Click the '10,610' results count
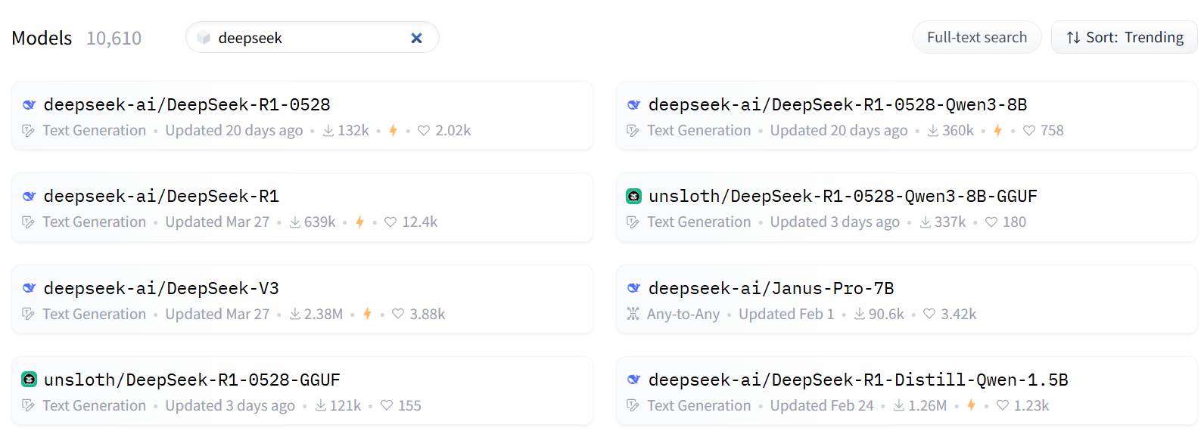 114,38
